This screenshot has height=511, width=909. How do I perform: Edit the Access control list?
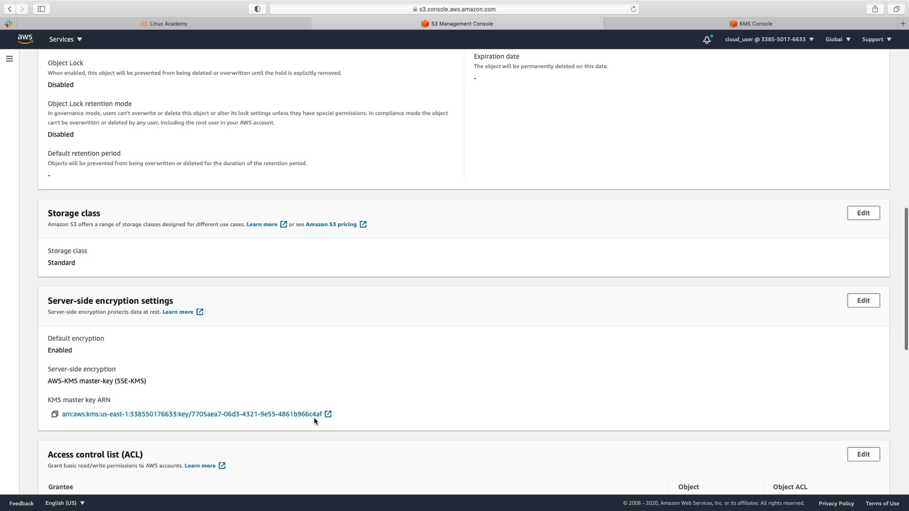863,455
